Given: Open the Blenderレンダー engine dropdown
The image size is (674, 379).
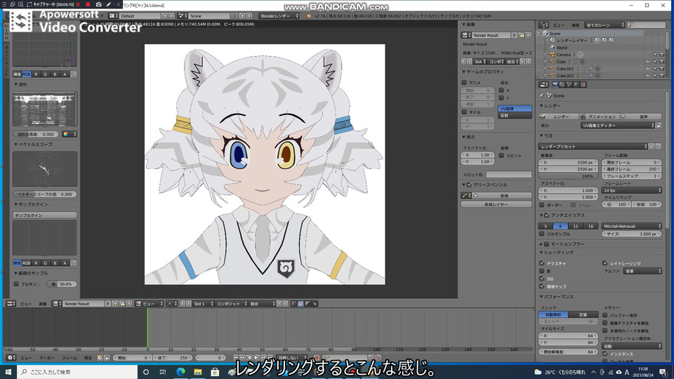Looking at the screenshot, I should (279, 16).
